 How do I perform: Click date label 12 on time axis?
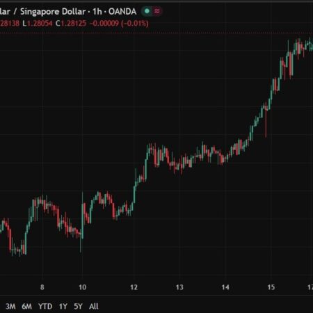coord(134,287)
